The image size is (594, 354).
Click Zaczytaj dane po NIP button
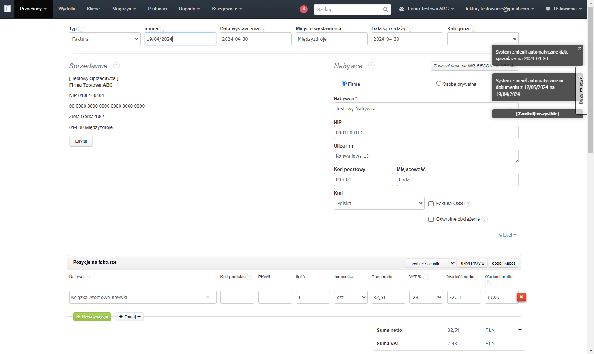coord(474,66)
